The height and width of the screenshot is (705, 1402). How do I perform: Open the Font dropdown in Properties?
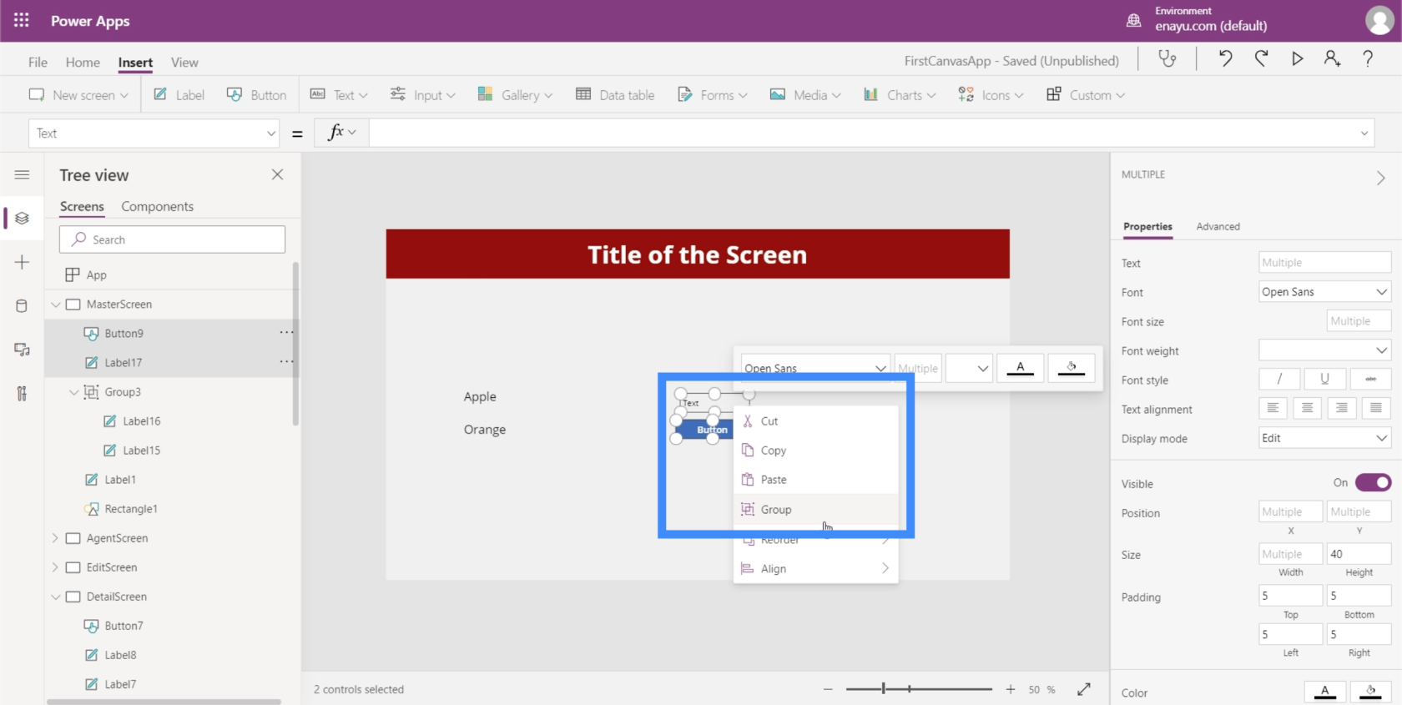click(1324, 291)
